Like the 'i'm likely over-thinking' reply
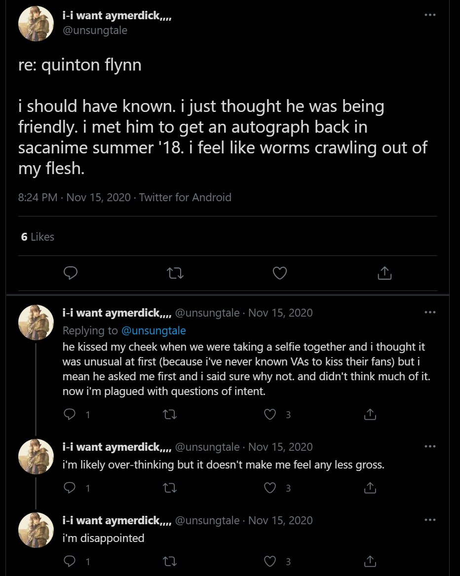Screen dimensions: 460x576 point(270,488)
